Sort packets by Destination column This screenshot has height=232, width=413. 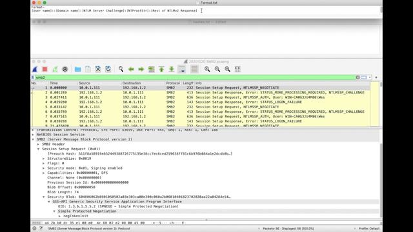pyautogui.click(x=132, y=83)
